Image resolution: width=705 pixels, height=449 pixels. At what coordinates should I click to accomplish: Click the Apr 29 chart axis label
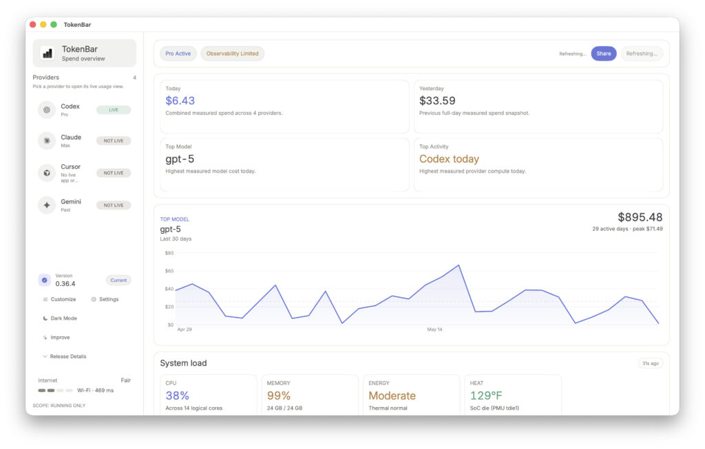point(185,329)
